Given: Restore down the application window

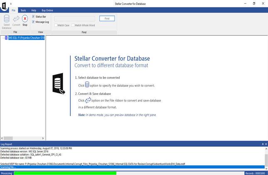Looking at the screenshot, I should (254, 3).
